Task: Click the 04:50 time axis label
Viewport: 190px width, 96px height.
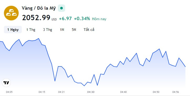Action: pyautogui.click(x=156, y=92)
